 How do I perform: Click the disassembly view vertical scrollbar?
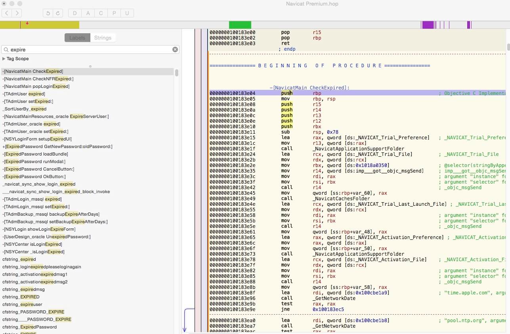tap(508, 47)
